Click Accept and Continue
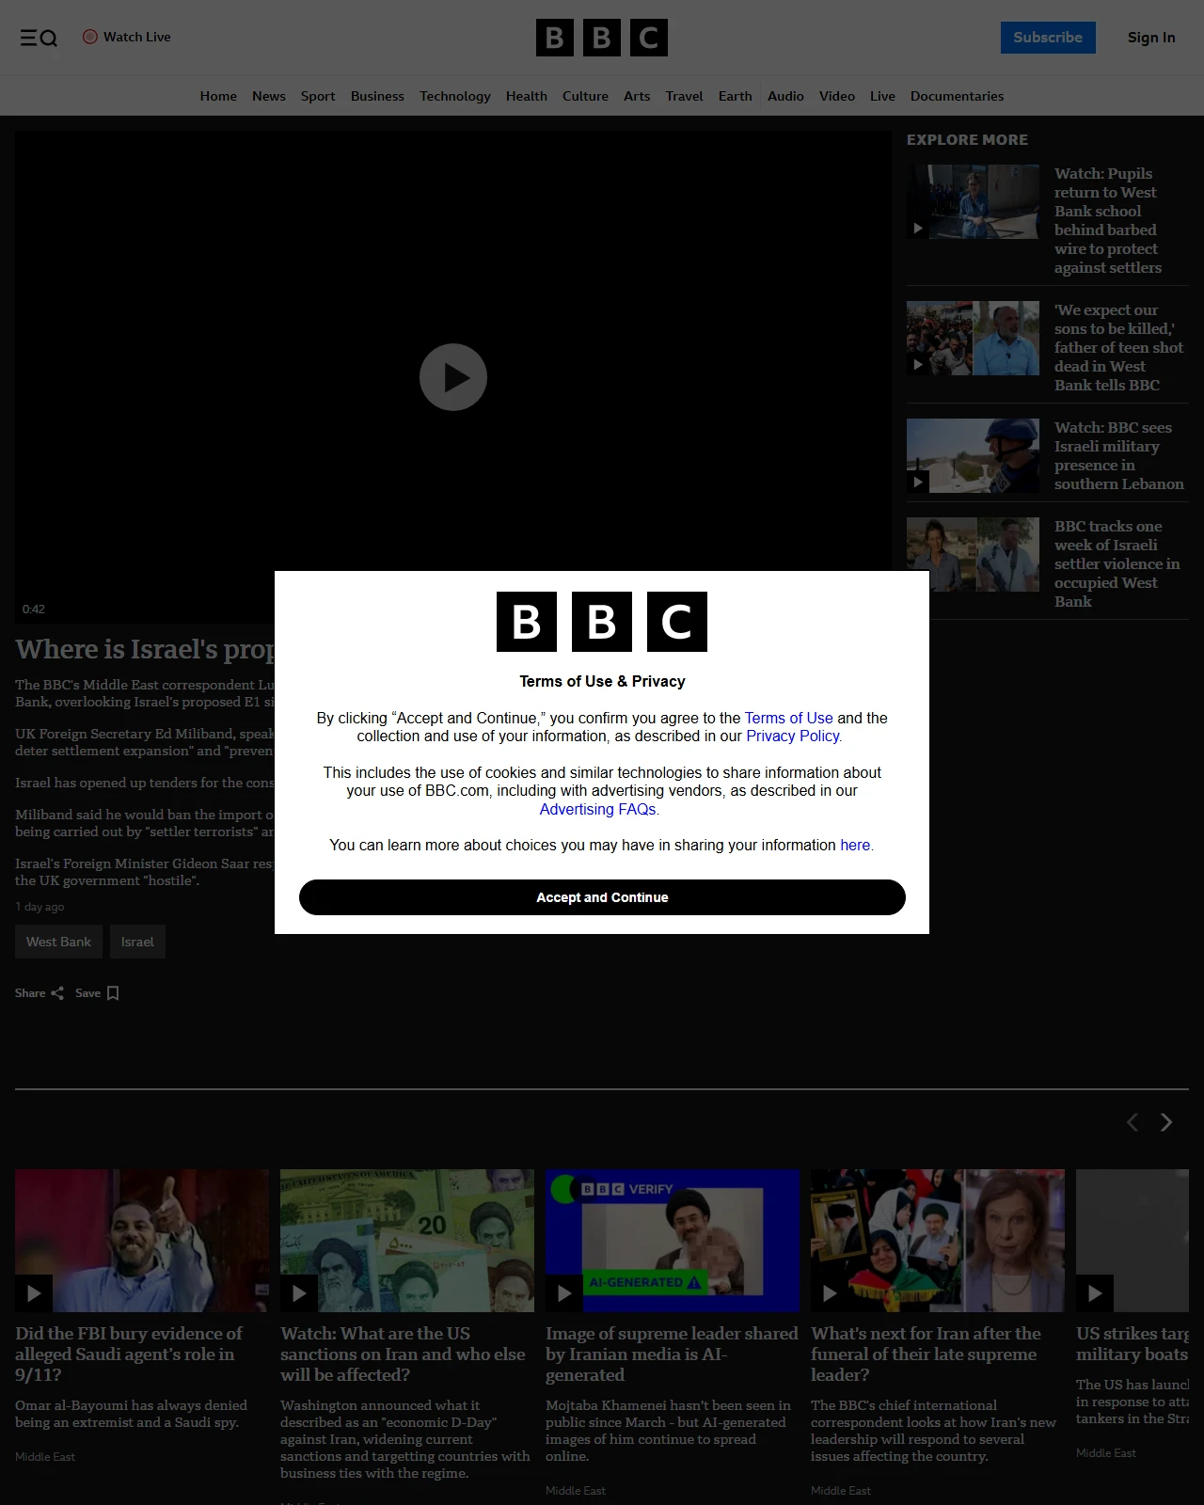 [602, 897]
